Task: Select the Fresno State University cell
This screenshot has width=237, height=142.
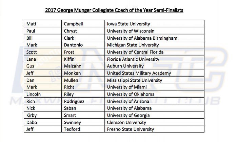Action: (155, 129)
